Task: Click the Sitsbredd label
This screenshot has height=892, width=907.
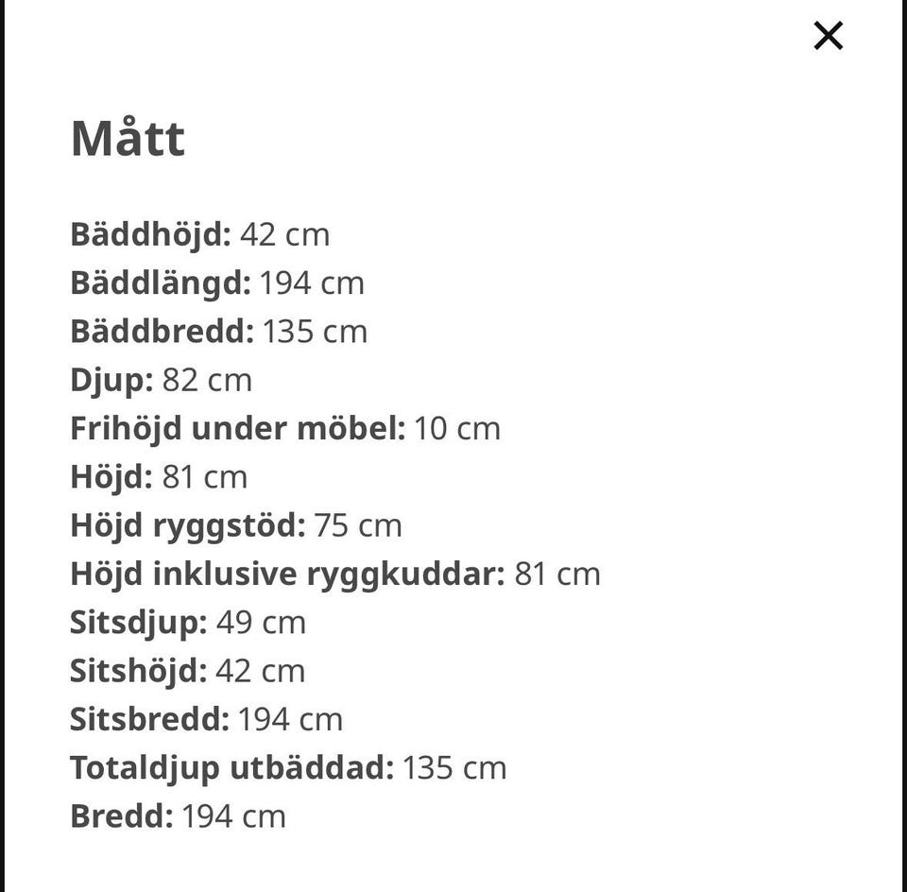Action: coord(149,719)
